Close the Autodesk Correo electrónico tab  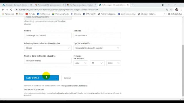[31, 5]
